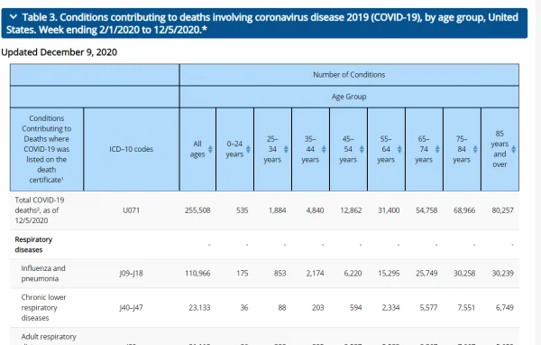Screen dimensions: 541x345
Task: Select Chronic lower respiratory diseases row label
Action: 43,307
